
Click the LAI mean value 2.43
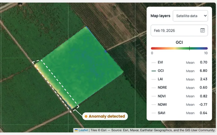[x=204, y=79]
